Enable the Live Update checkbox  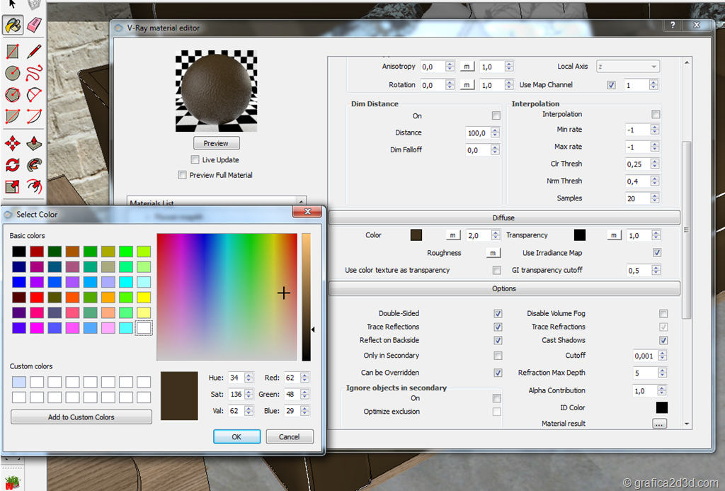(x=195, y=160)
